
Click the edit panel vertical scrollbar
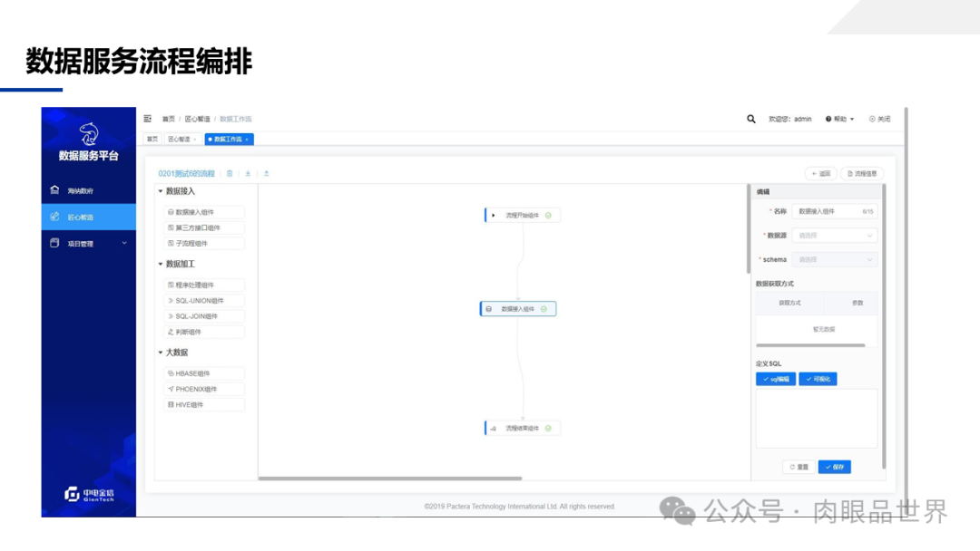point(884,326)
